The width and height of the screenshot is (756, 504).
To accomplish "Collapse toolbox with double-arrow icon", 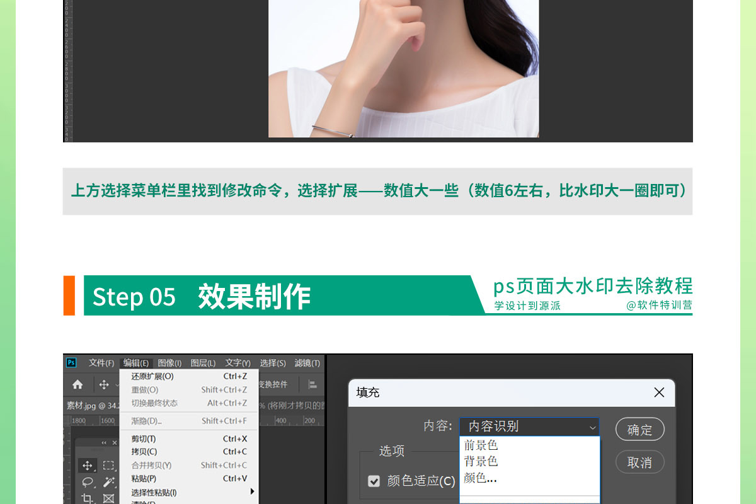I will coord(105,443).
